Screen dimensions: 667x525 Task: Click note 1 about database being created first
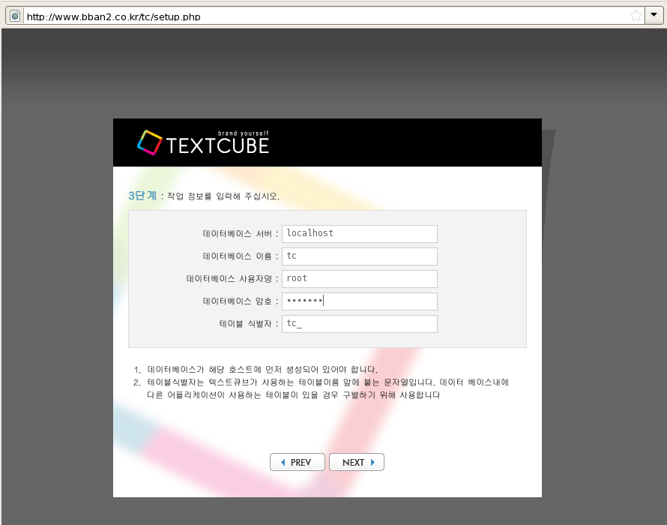256,370
